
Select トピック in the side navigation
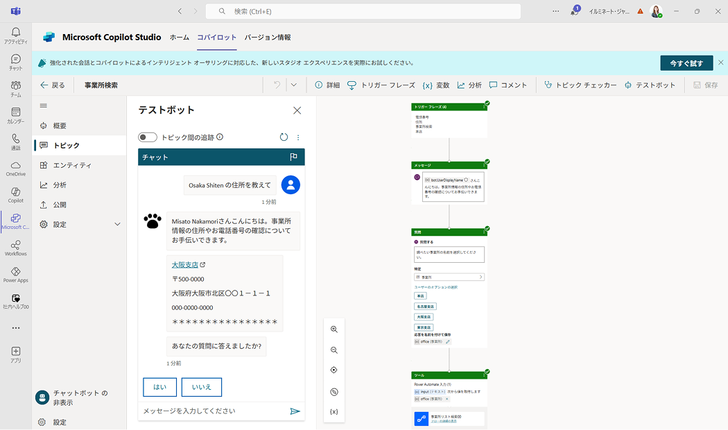80,146
